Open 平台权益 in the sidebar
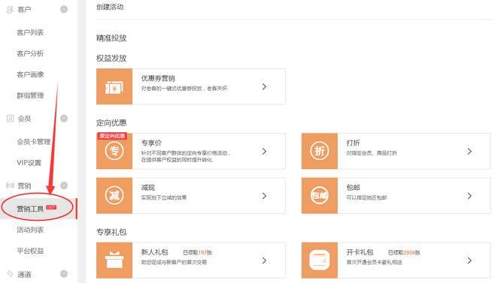This screenshot has width=495, height=283. point(30,251)
